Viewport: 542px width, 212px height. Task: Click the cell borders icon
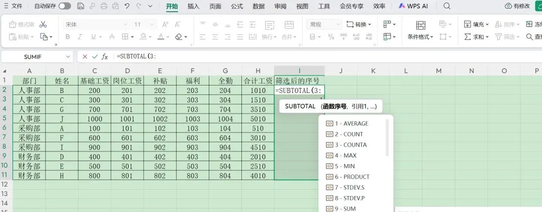pyautogui.click(x=125, y=37)
